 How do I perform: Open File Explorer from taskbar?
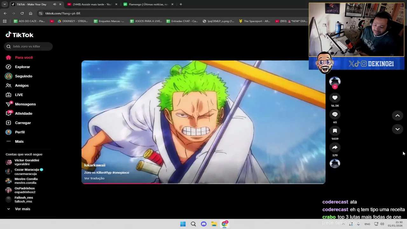coord(214,224)
